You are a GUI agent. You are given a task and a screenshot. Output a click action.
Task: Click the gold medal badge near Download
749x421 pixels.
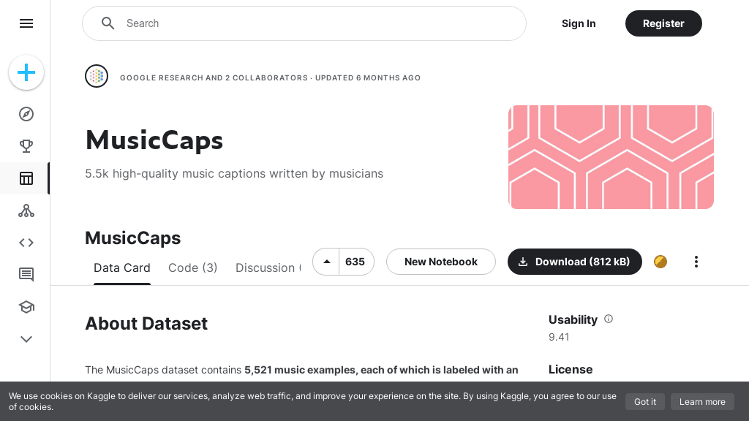(660, 262)
